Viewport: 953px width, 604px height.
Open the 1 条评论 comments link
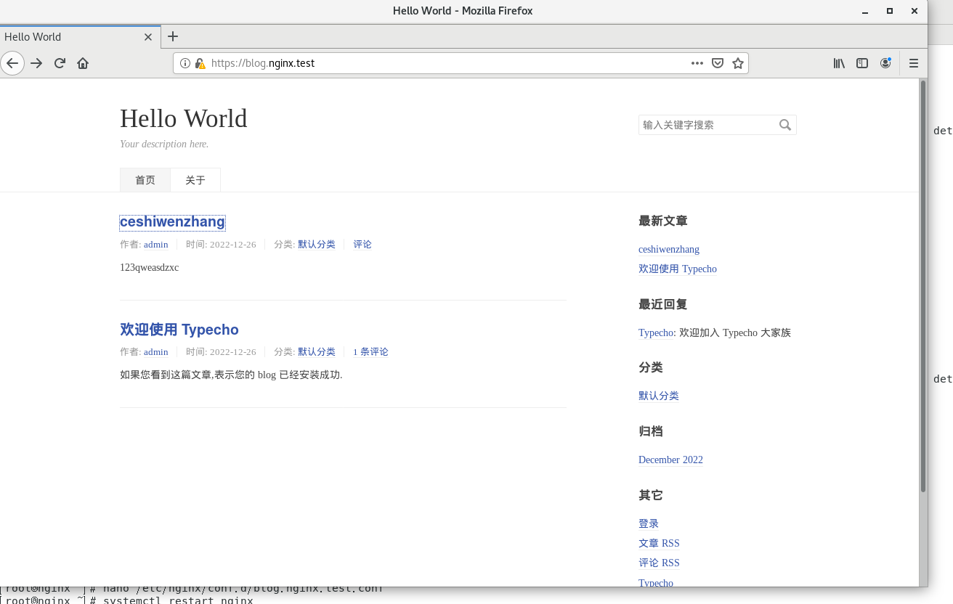(370, 352)
